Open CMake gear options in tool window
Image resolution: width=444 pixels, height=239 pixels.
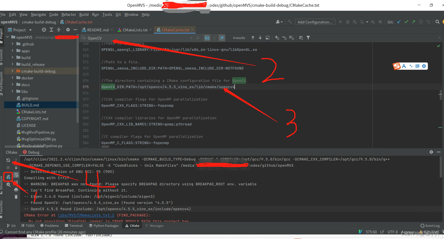[8, 184]
